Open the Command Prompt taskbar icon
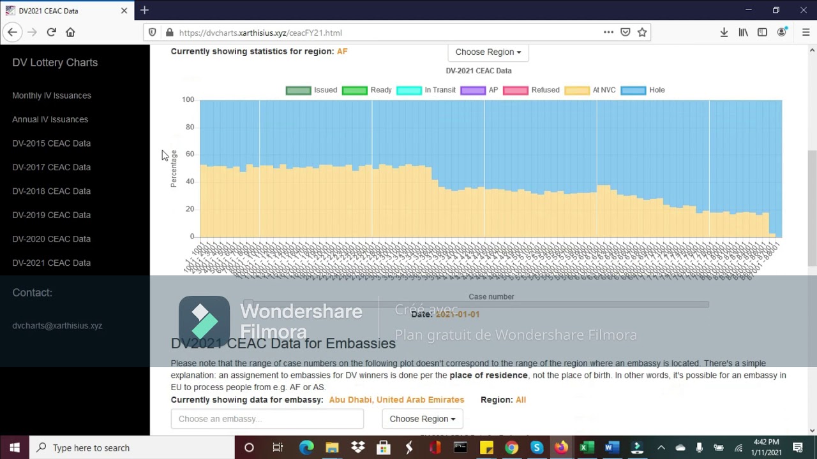 coord(460,448)
